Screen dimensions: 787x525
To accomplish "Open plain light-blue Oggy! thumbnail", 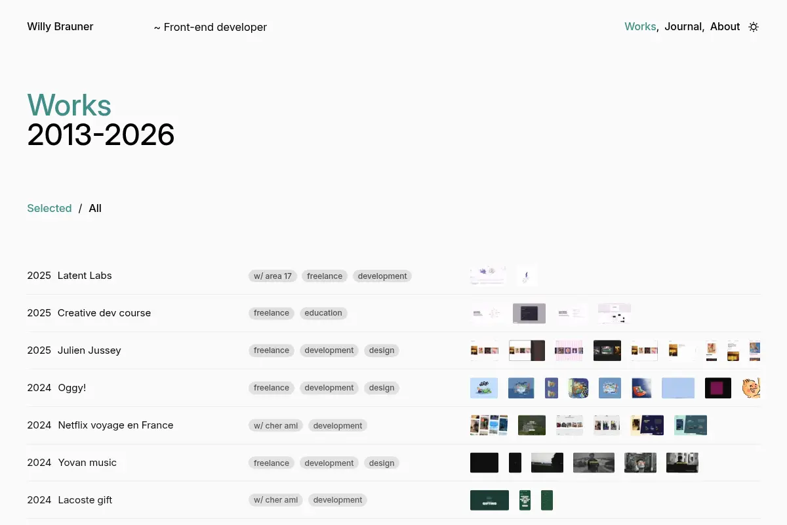I will pyautogui.click(x=678, y=388).
